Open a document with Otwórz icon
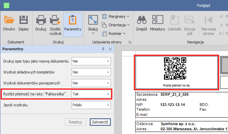Screen dimensions: 228x134 point(9,23)
